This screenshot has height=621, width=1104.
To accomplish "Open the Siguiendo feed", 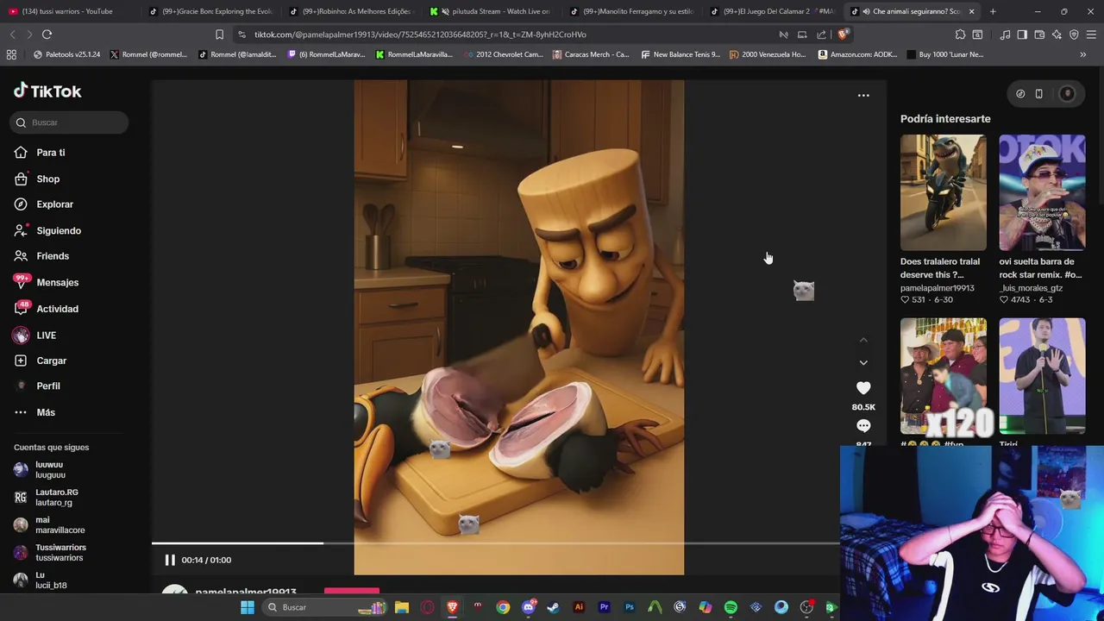I will coord(47,230).
